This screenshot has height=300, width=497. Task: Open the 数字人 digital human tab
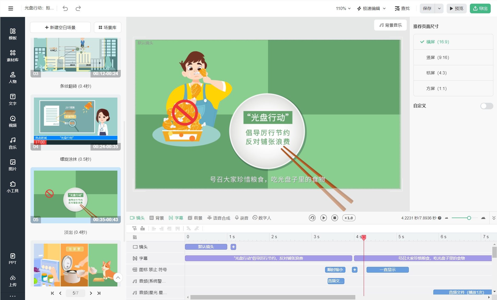[262, 218]
